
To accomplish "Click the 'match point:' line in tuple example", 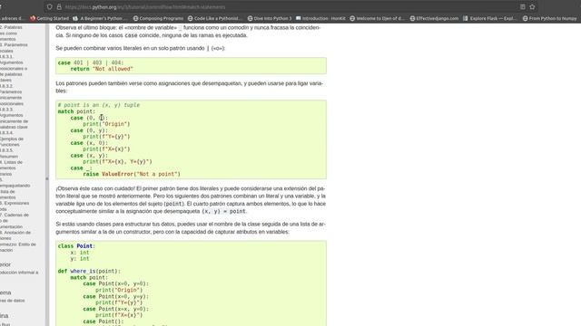I will click(76, 111).
